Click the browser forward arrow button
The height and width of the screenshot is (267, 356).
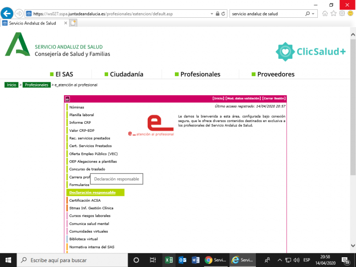pyautogui.click(x=19, y=14)
